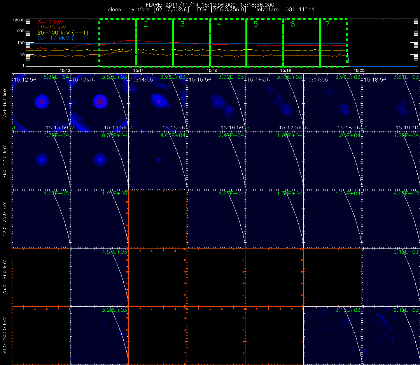
Task: Open 3-6 keV image starting 15:16:56
Action: (x=274, y=103)
